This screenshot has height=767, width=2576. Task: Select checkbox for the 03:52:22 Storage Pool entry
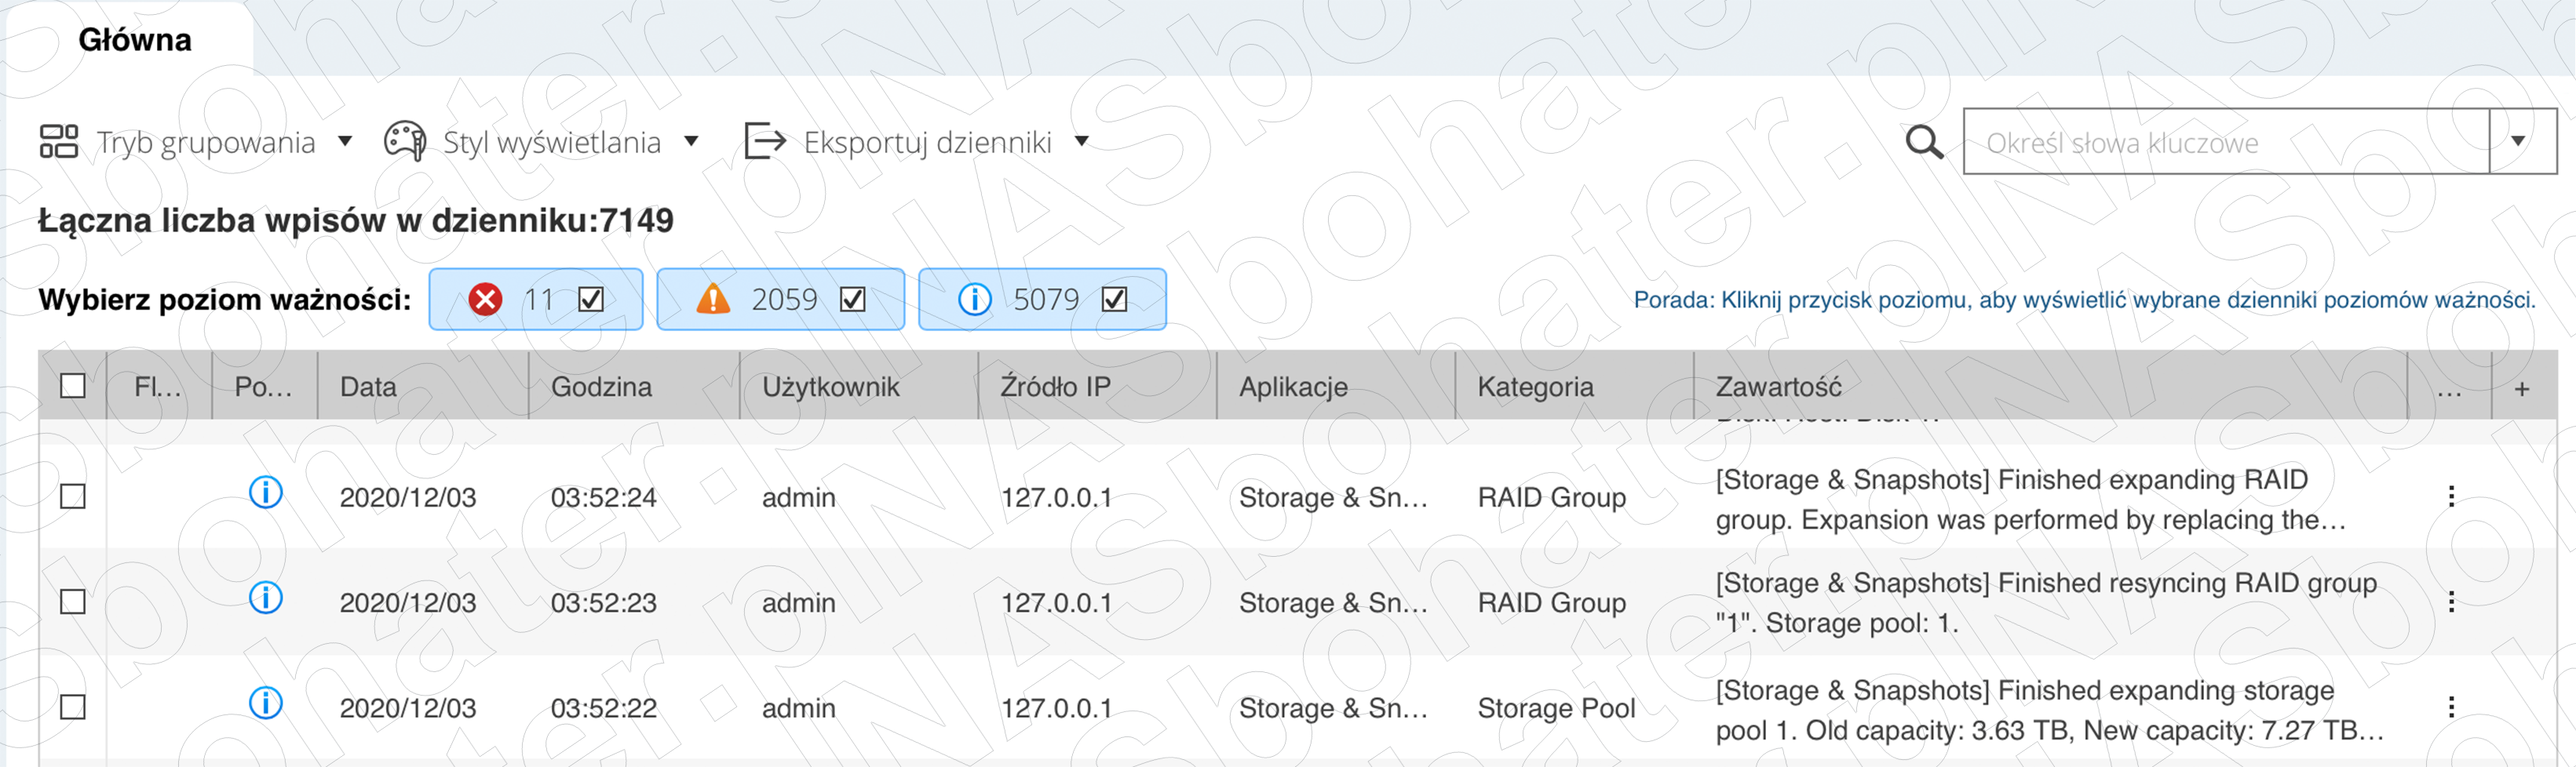click(x=73, y=708)
